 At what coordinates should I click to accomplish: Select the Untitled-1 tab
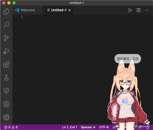pos(58,10)
